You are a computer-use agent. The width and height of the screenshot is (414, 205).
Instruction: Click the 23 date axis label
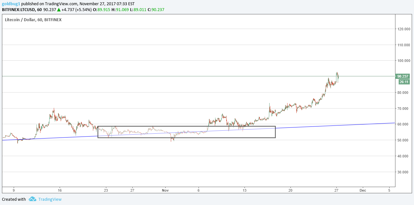click(x=106, y=190)
